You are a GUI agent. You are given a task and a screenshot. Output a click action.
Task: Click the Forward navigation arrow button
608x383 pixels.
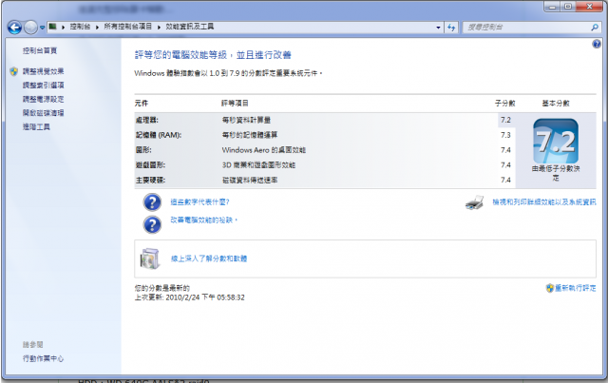pos(31,28)
